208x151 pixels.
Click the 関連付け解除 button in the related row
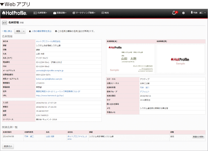198,137
